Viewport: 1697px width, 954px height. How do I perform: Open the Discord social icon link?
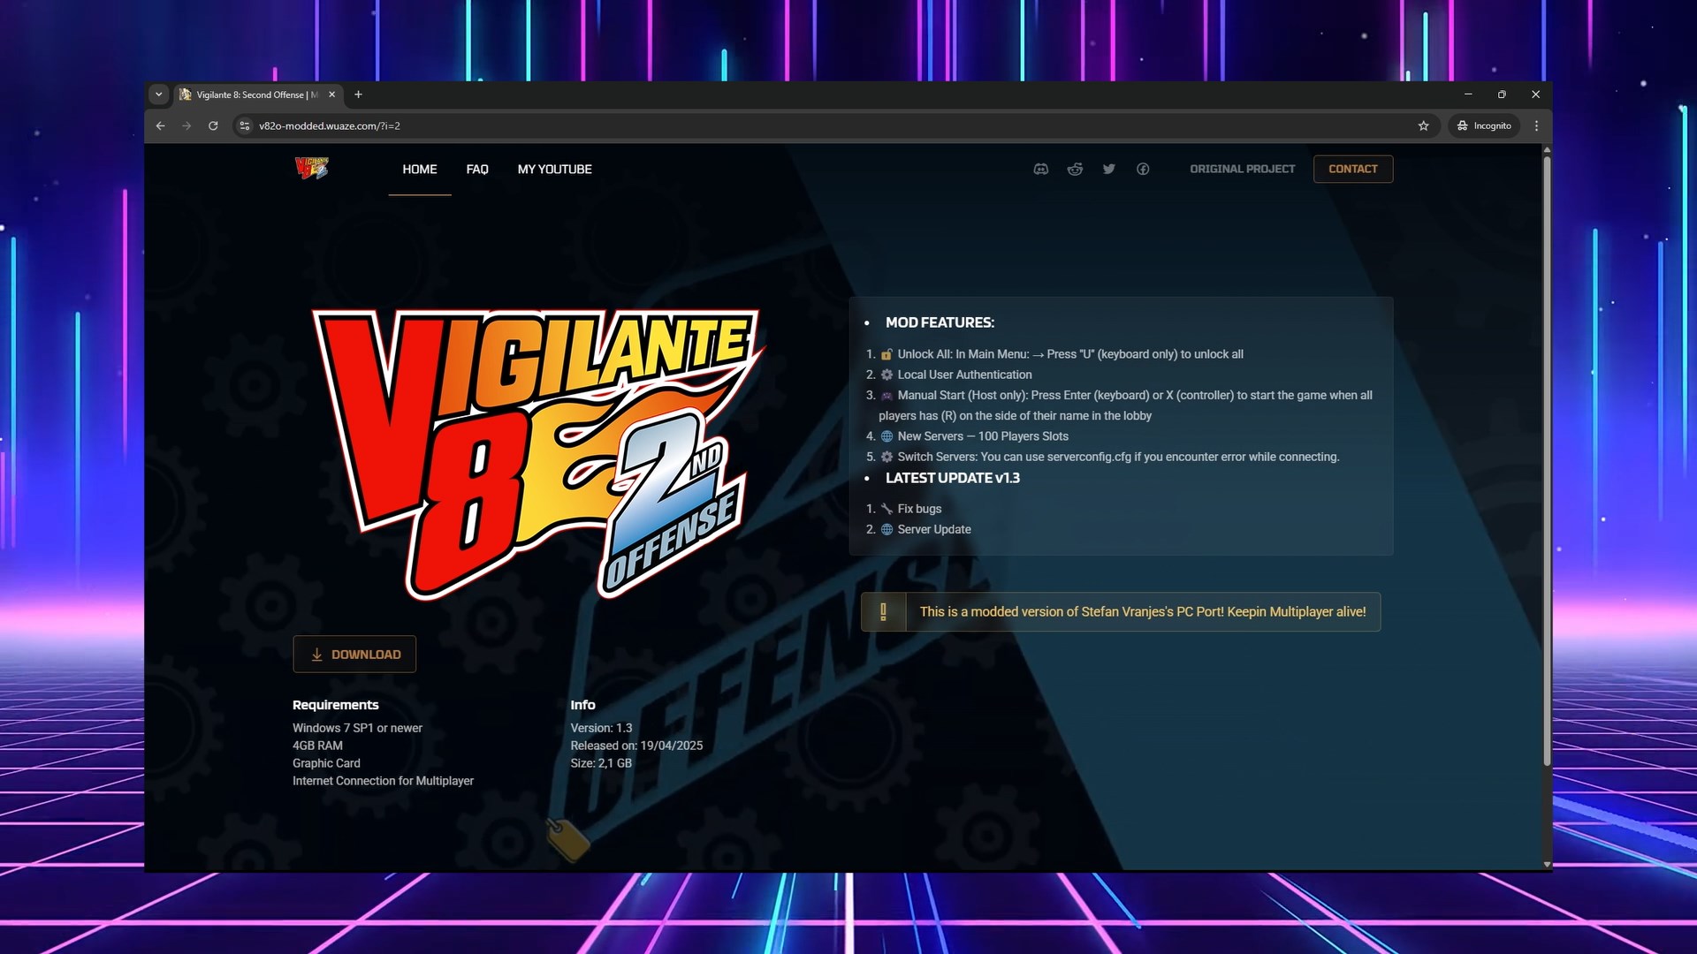pos(1040,169)
